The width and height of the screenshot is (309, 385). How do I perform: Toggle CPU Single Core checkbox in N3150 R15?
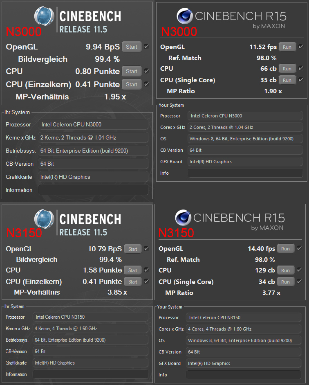click(299, 281)
